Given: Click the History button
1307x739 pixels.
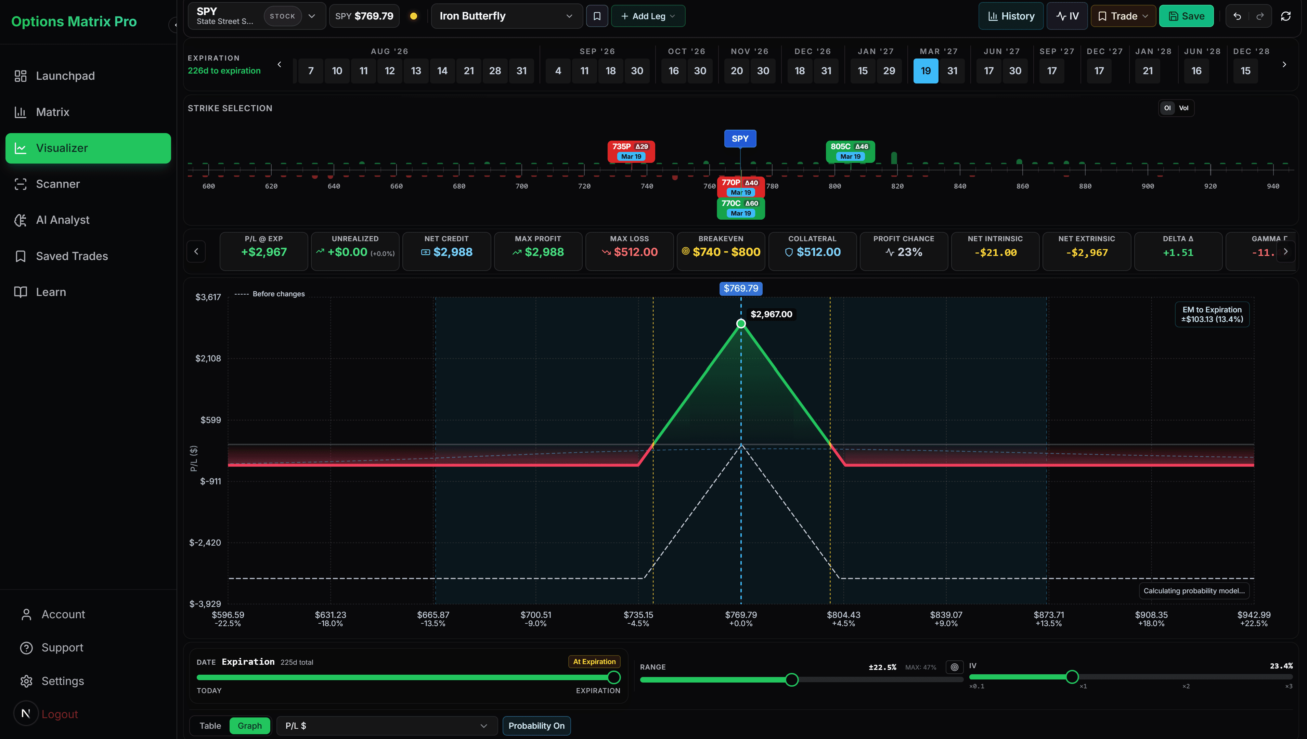Looking at the screenshot, I should (1011, 16).
